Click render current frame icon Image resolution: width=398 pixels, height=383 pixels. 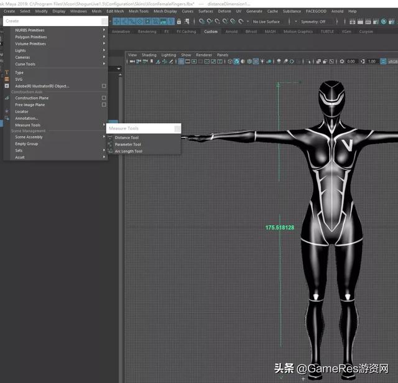tap(360, 22)
